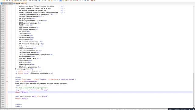Screen dimensions: 195x110
Task: Collapse the fold marker on line 133
Action: click(7, 82)
